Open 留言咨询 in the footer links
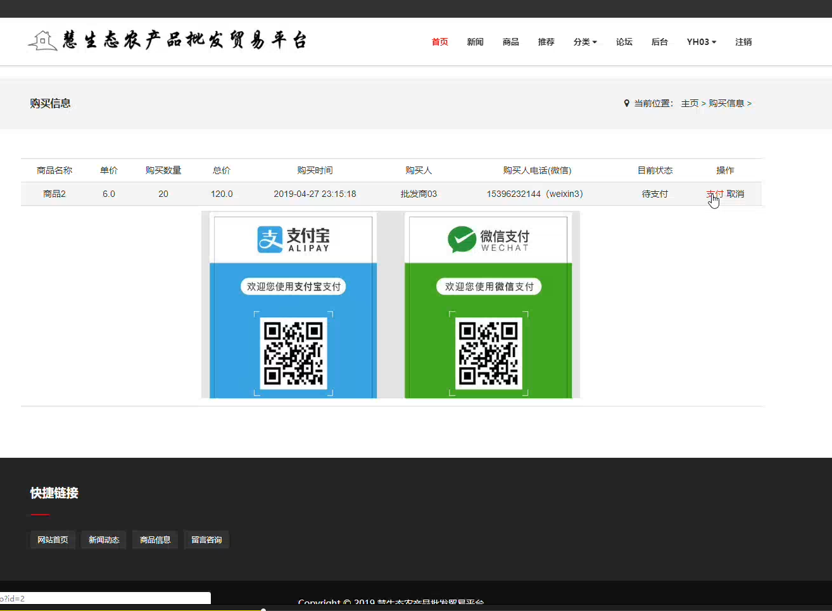The image size is (832, 611). pyautogui.click(x=206, y=539)
